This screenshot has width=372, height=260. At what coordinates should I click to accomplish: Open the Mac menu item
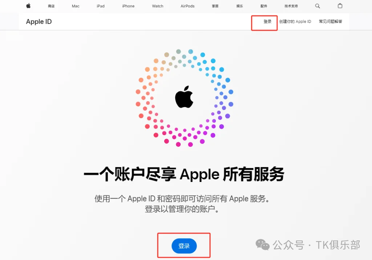coord(76,6)
